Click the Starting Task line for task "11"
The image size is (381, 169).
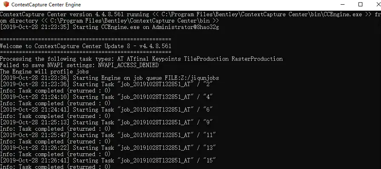(x=108, y=135)
